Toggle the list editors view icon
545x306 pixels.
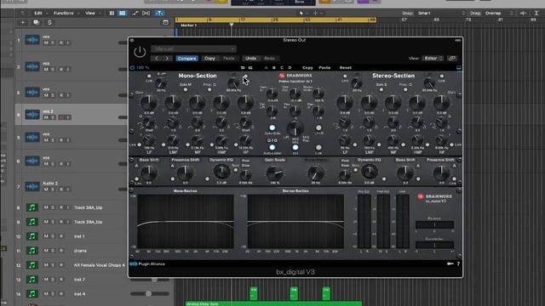pos(112,14)
